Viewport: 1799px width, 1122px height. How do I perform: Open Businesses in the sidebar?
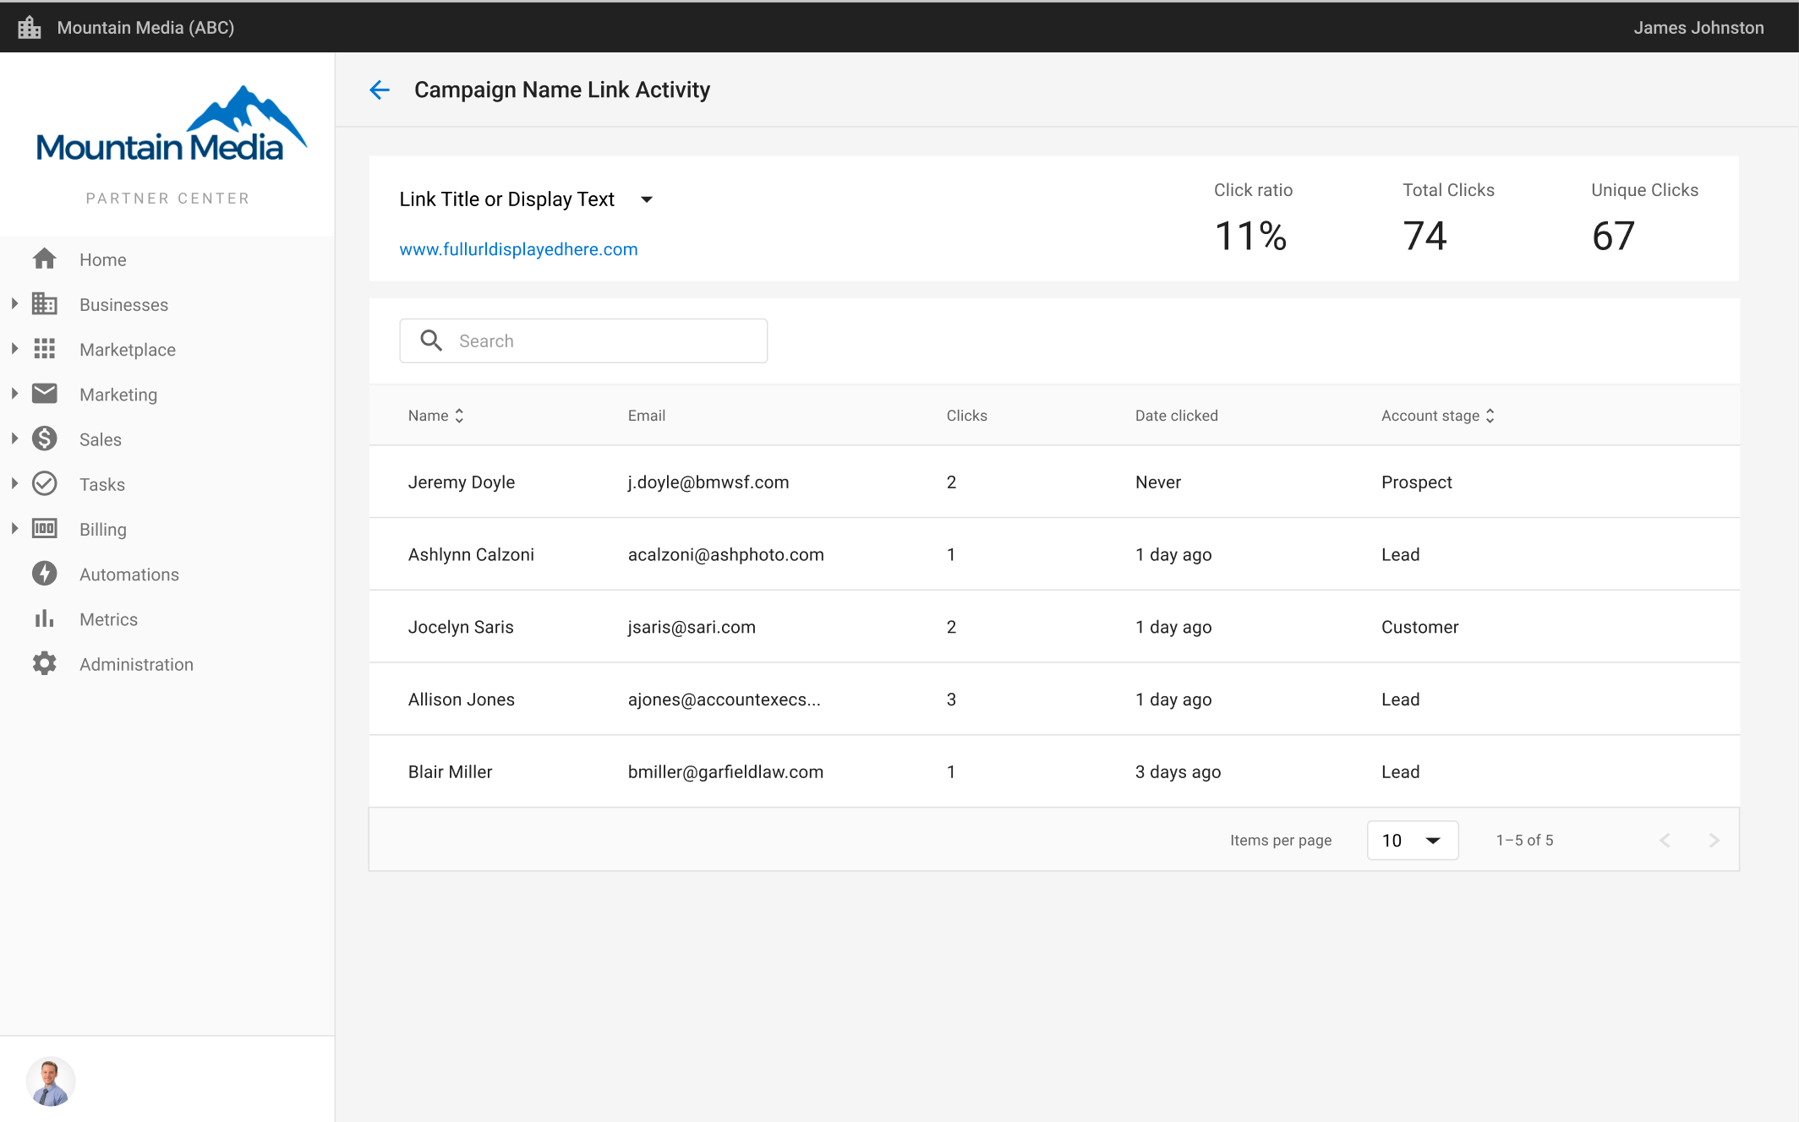pos(123,305)
